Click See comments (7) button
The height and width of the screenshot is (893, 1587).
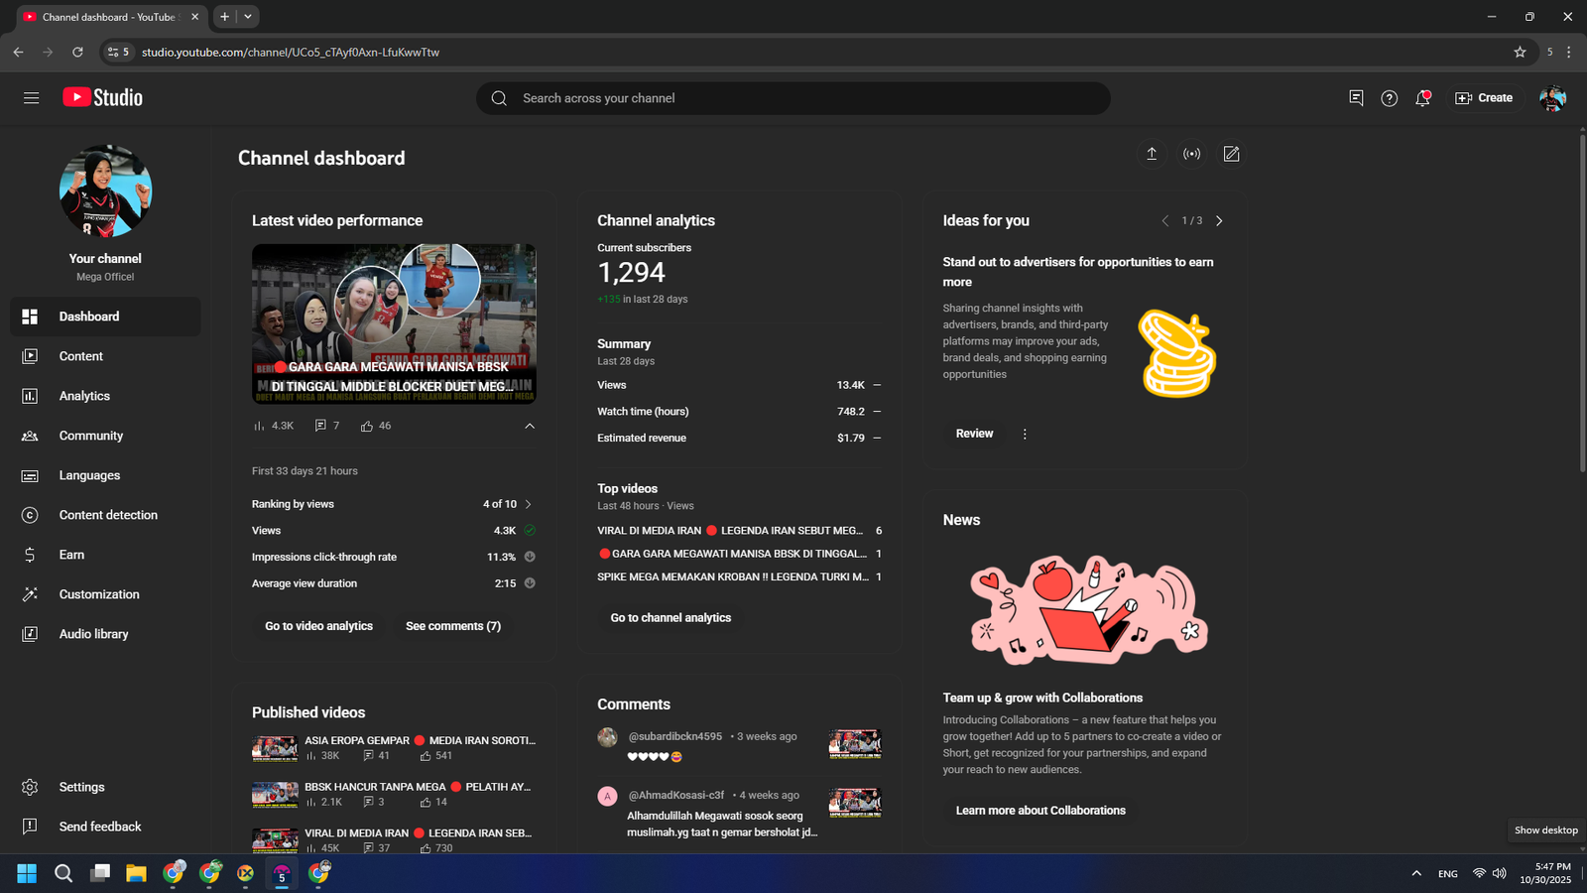point(453,626)
